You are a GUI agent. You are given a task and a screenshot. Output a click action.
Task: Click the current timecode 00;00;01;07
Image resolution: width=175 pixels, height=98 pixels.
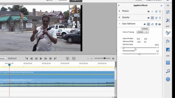(x=12, y=58)
